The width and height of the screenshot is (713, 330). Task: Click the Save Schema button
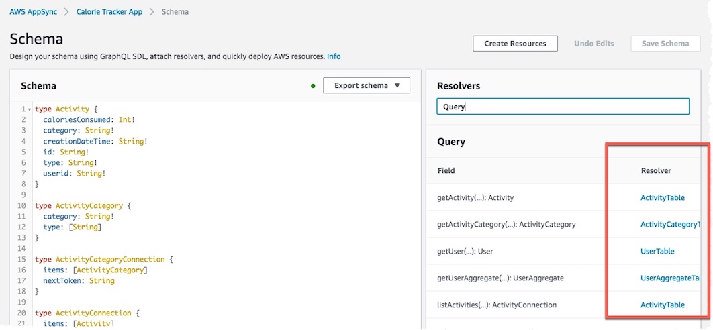(x=665, y=44)
